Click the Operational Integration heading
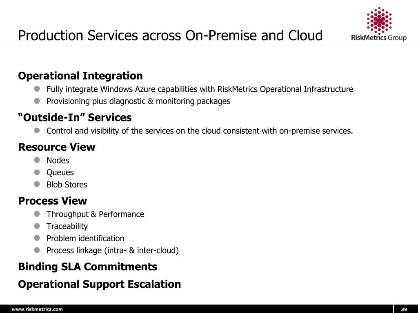The width and height of the screenshot is (418, 313). (80, 76)
